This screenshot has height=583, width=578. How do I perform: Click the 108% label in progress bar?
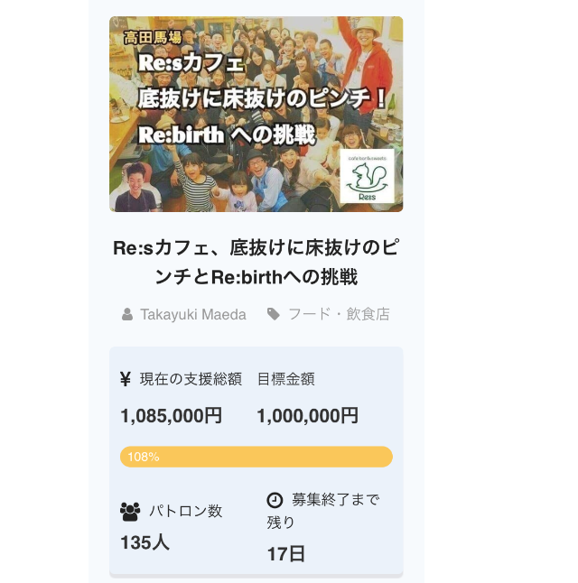[x=144, y=457]
